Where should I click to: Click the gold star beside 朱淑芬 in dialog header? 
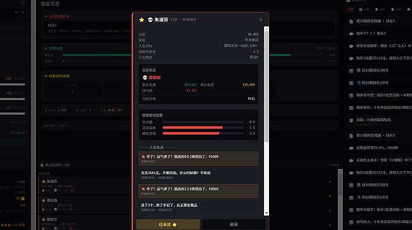click(x=142, y=20)
